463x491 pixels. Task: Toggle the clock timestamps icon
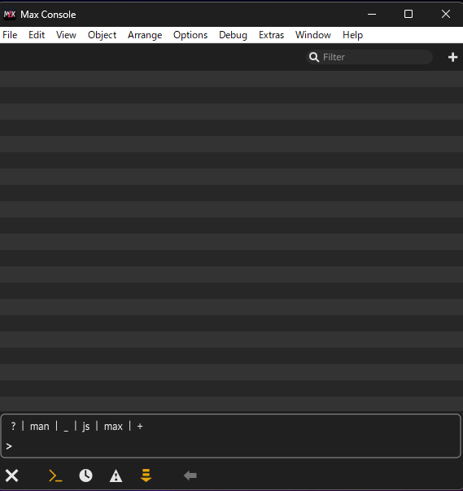85,476
